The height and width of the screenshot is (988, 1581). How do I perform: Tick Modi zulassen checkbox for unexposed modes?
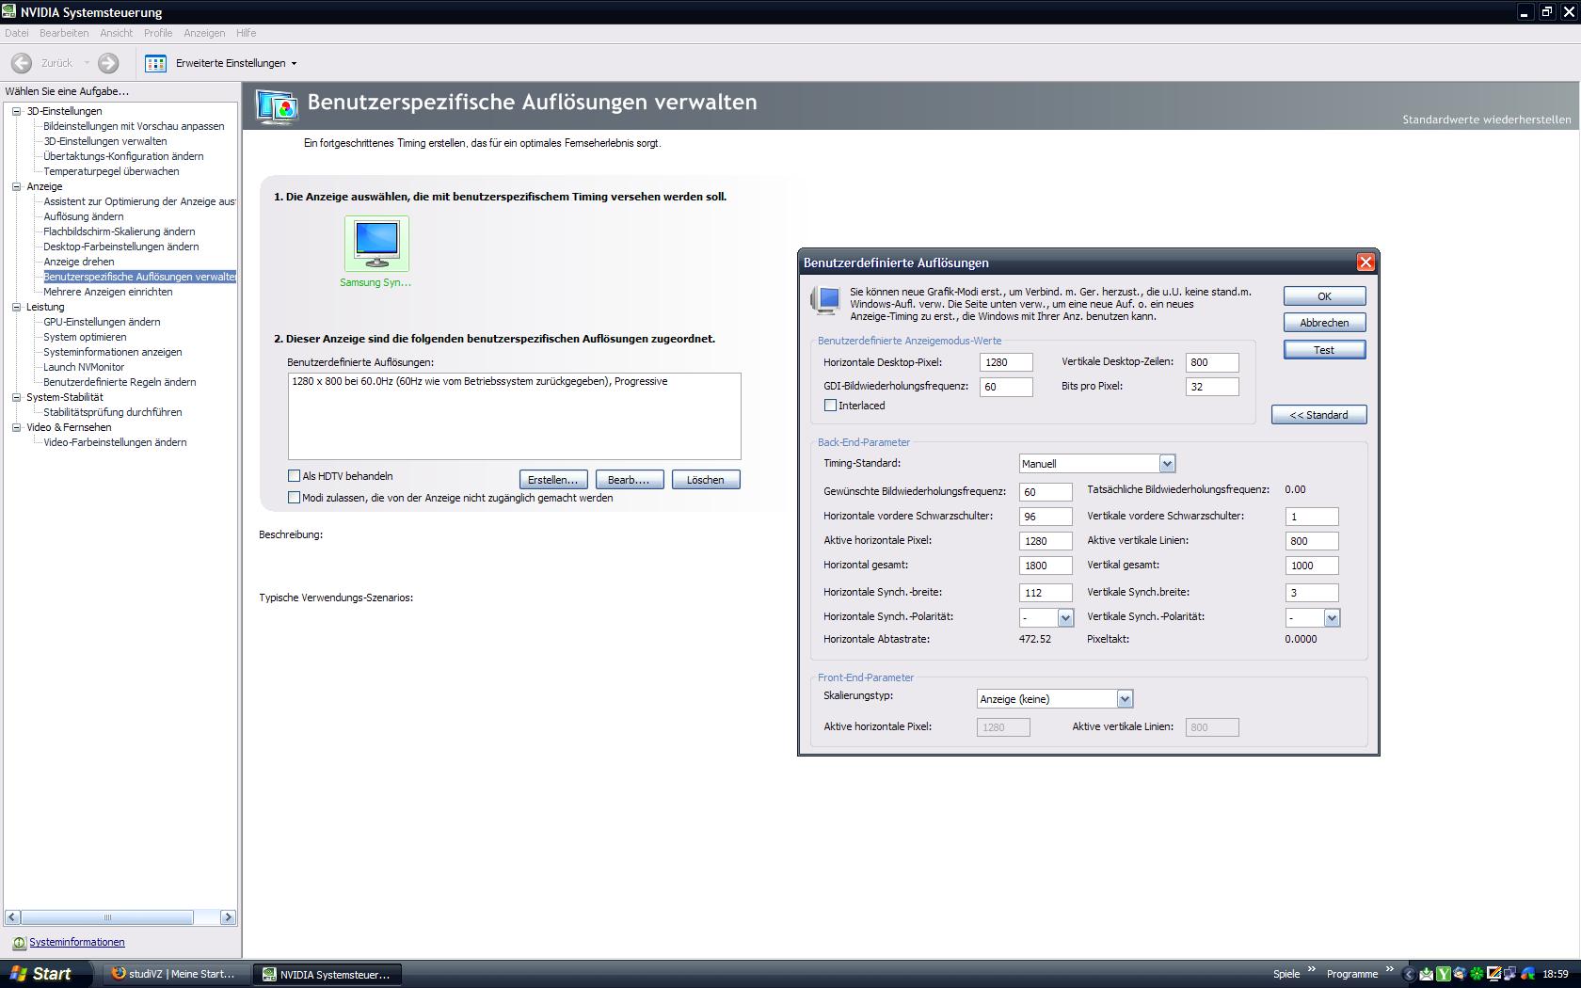pyautogui.click(x=295, y=498)
